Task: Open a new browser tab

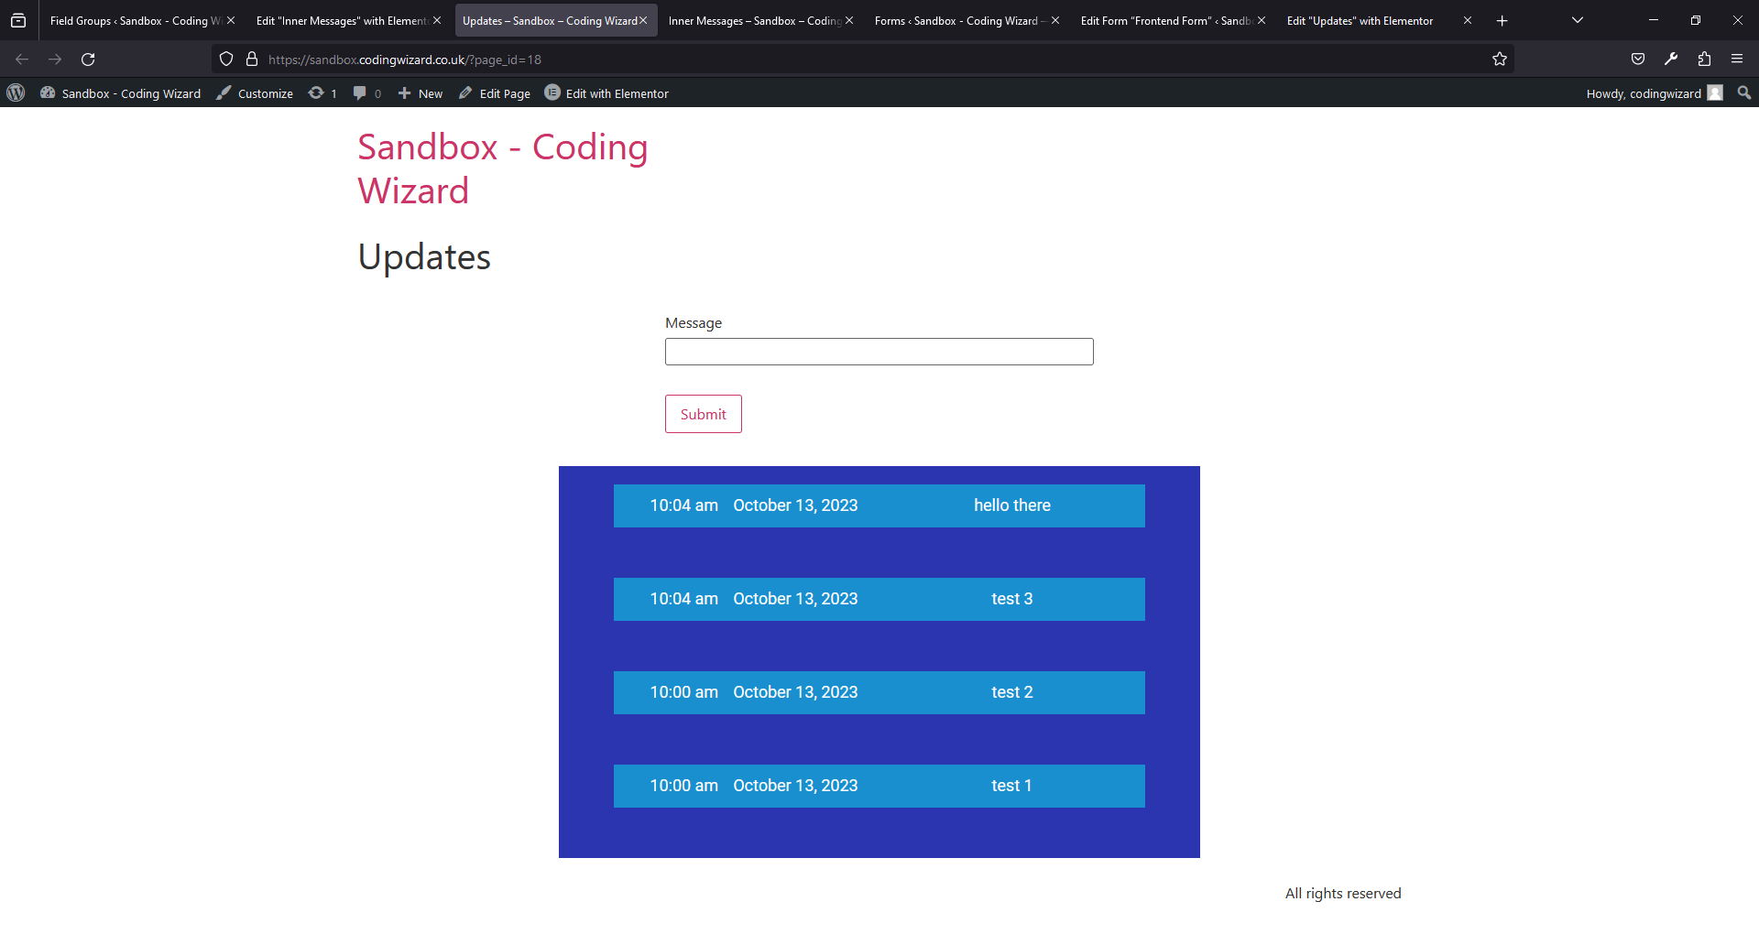Action: [1502, 20]
